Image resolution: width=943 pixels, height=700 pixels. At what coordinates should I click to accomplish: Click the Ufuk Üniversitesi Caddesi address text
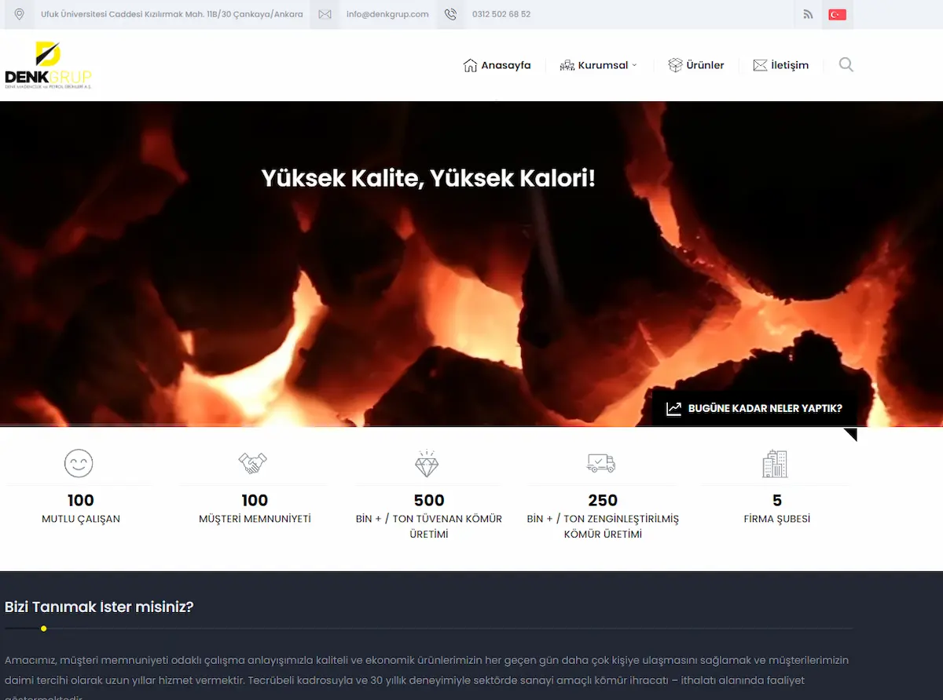[172, 14]
